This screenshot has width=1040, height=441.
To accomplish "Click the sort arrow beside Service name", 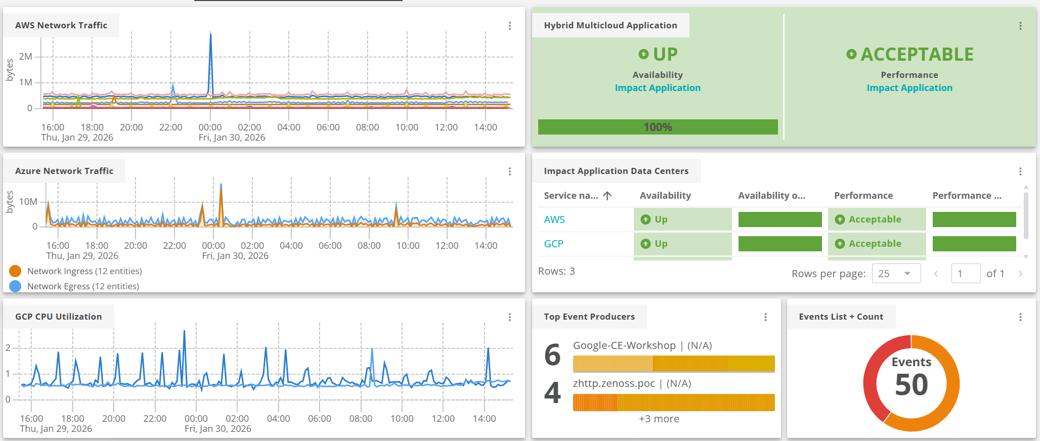I will [x=608, y=196].
